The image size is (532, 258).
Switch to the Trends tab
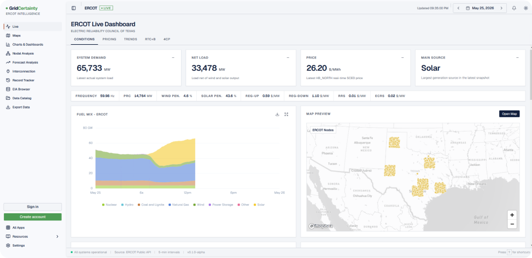(x=131, y=39)
